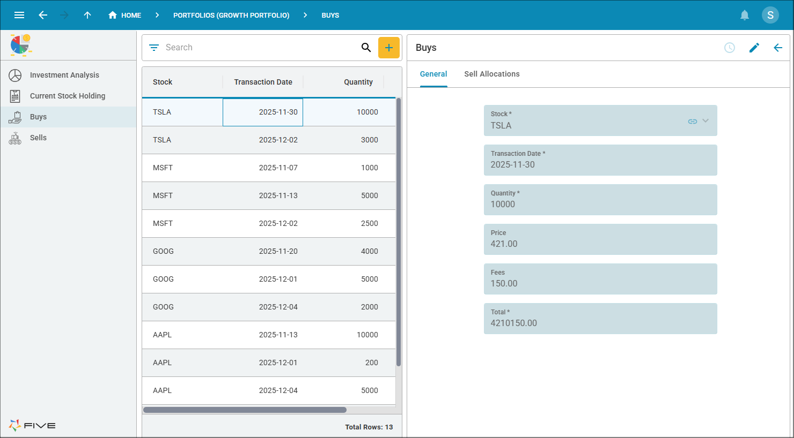Open Investment Analysis menu item

point(68,75)
